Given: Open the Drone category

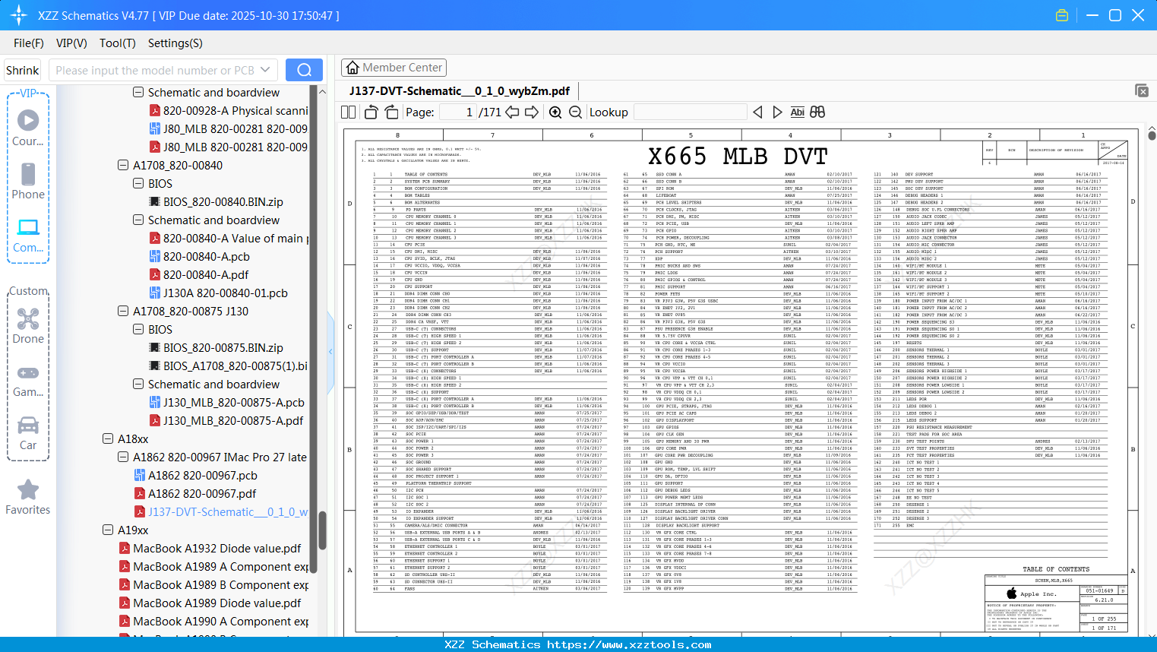Looking at the screenshot, I should 28,325.
